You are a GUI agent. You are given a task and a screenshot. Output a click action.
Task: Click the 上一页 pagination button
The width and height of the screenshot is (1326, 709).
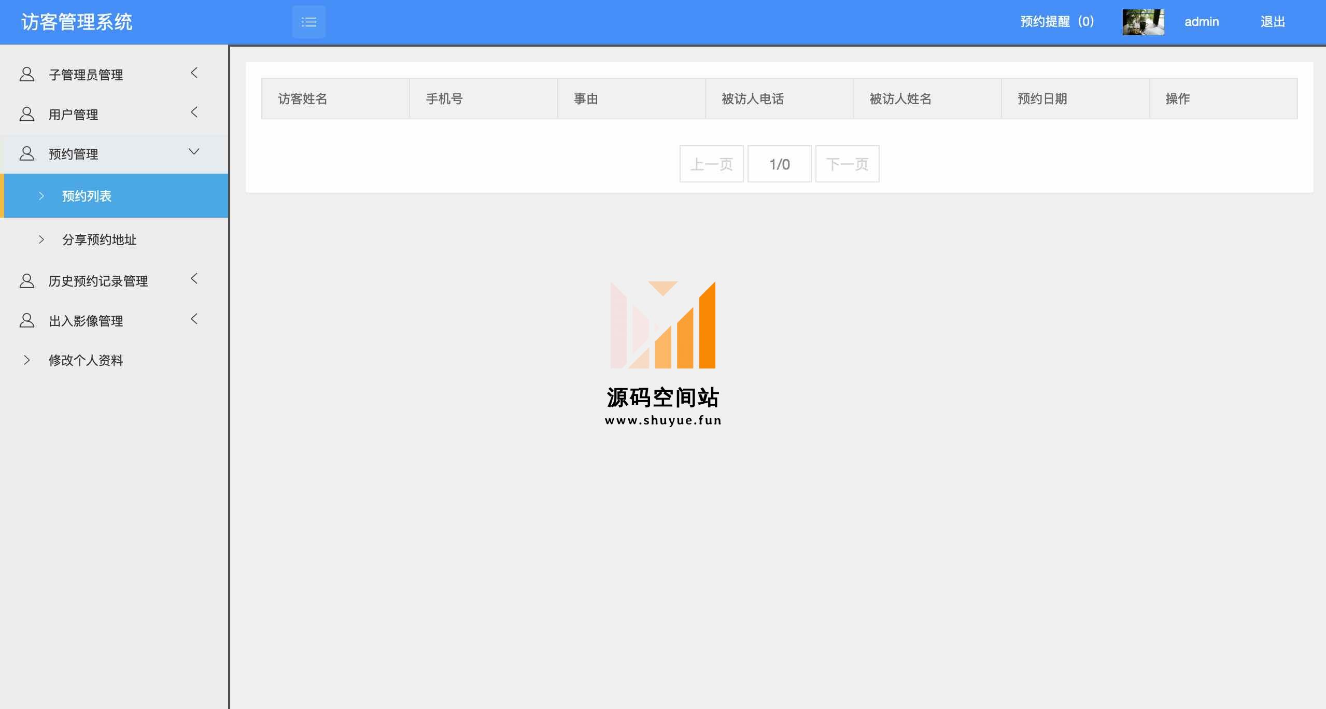coord(712,164)
